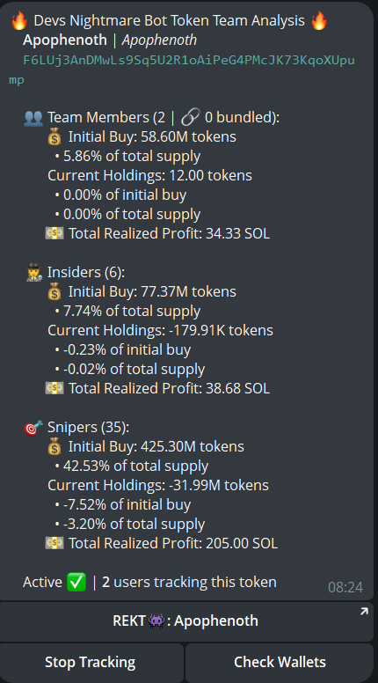Click the bold Apophenoth token name
The image size is (378, 683).
65,40
